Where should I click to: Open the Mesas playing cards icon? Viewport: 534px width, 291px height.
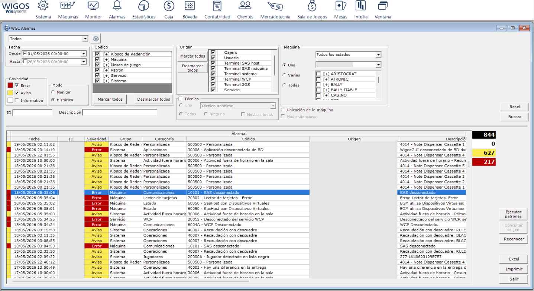click(x=341, y=6)
